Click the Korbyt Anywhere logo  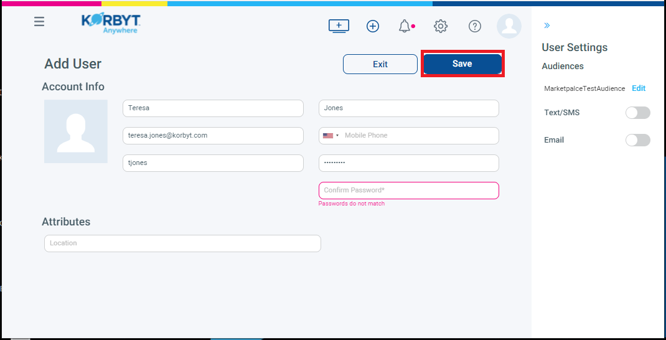pos(110,23)
